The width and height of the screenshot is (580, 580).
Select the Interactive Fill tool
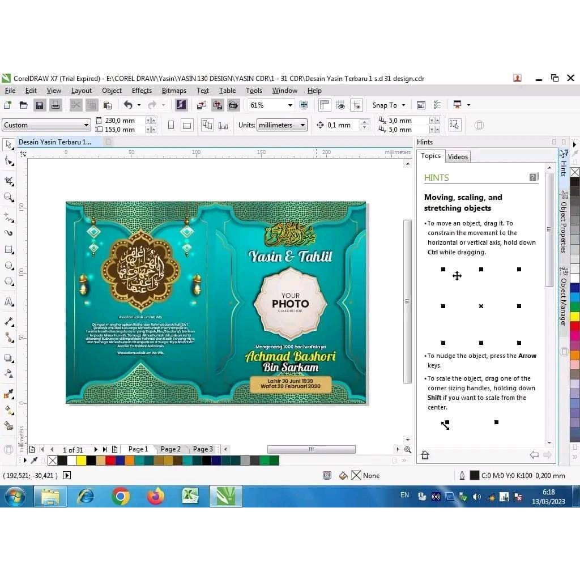click(x=9, y=410)
